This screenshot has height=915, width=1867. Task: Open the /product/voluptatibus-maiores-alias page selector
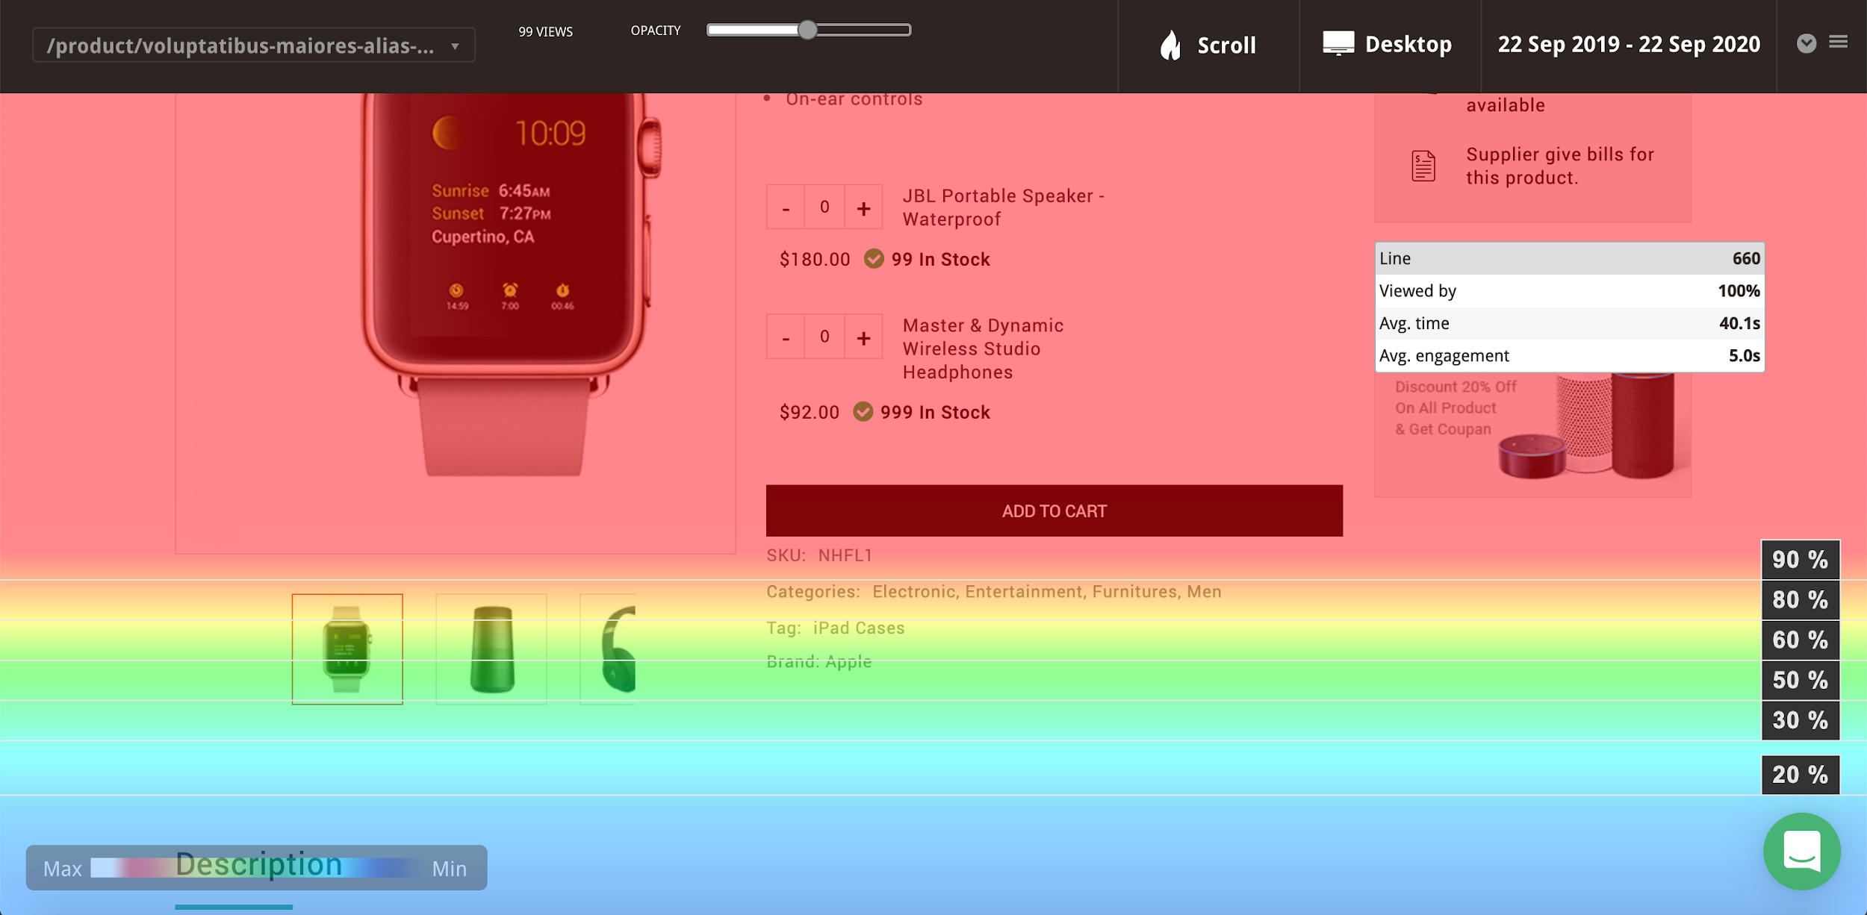click(x=254, y=45)
